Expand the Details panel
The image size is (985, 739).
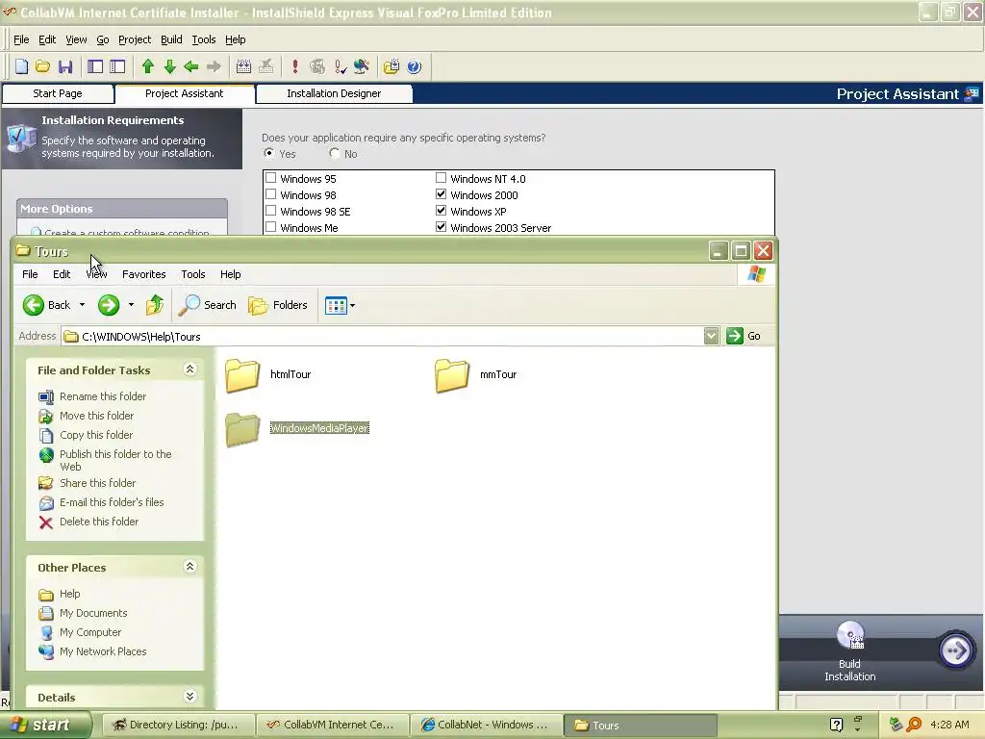click(189, 697)
